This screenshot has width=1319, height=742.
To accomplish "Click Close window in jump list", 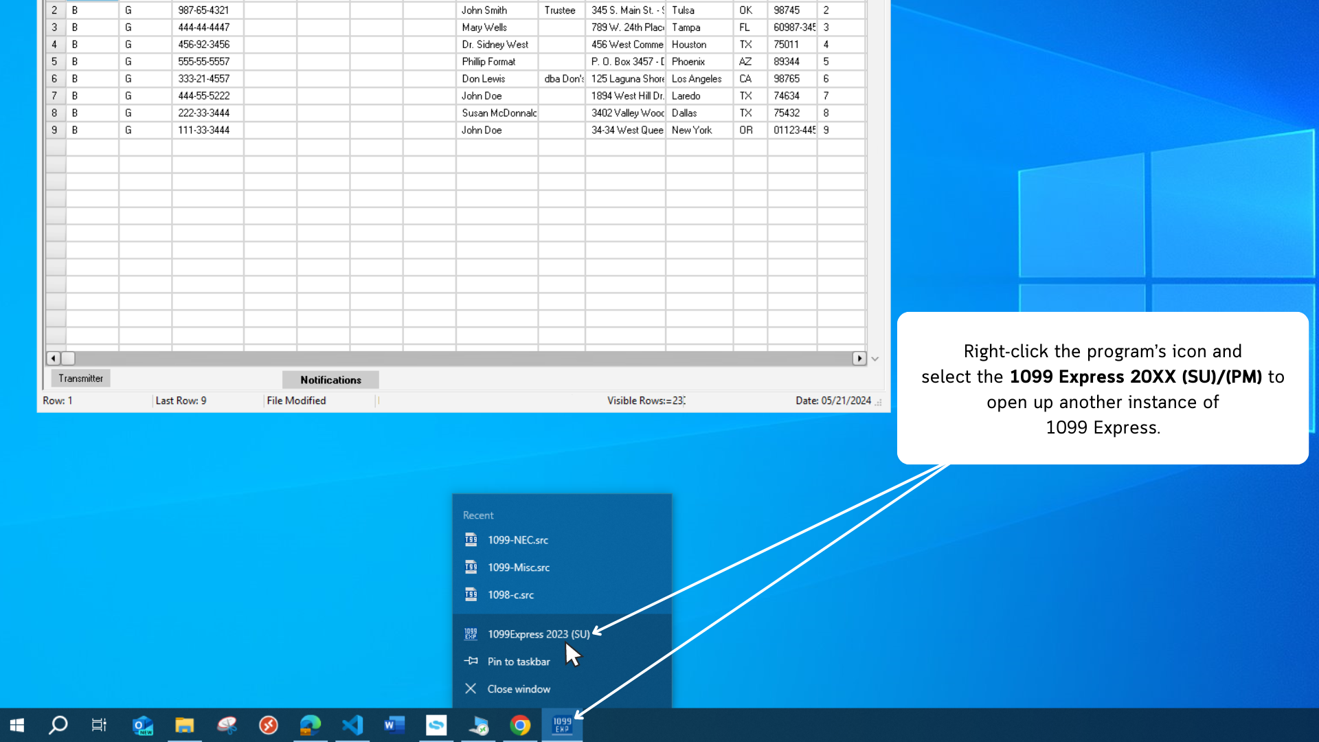I will pos(519,689).
